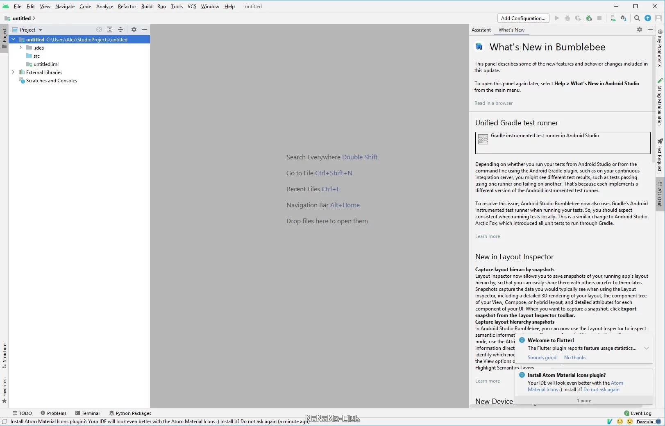The width and height of the screenshot is (665, 426).
Task: Click the Attach Debugger to Android Process icon
Action: [x=589, y=18]
